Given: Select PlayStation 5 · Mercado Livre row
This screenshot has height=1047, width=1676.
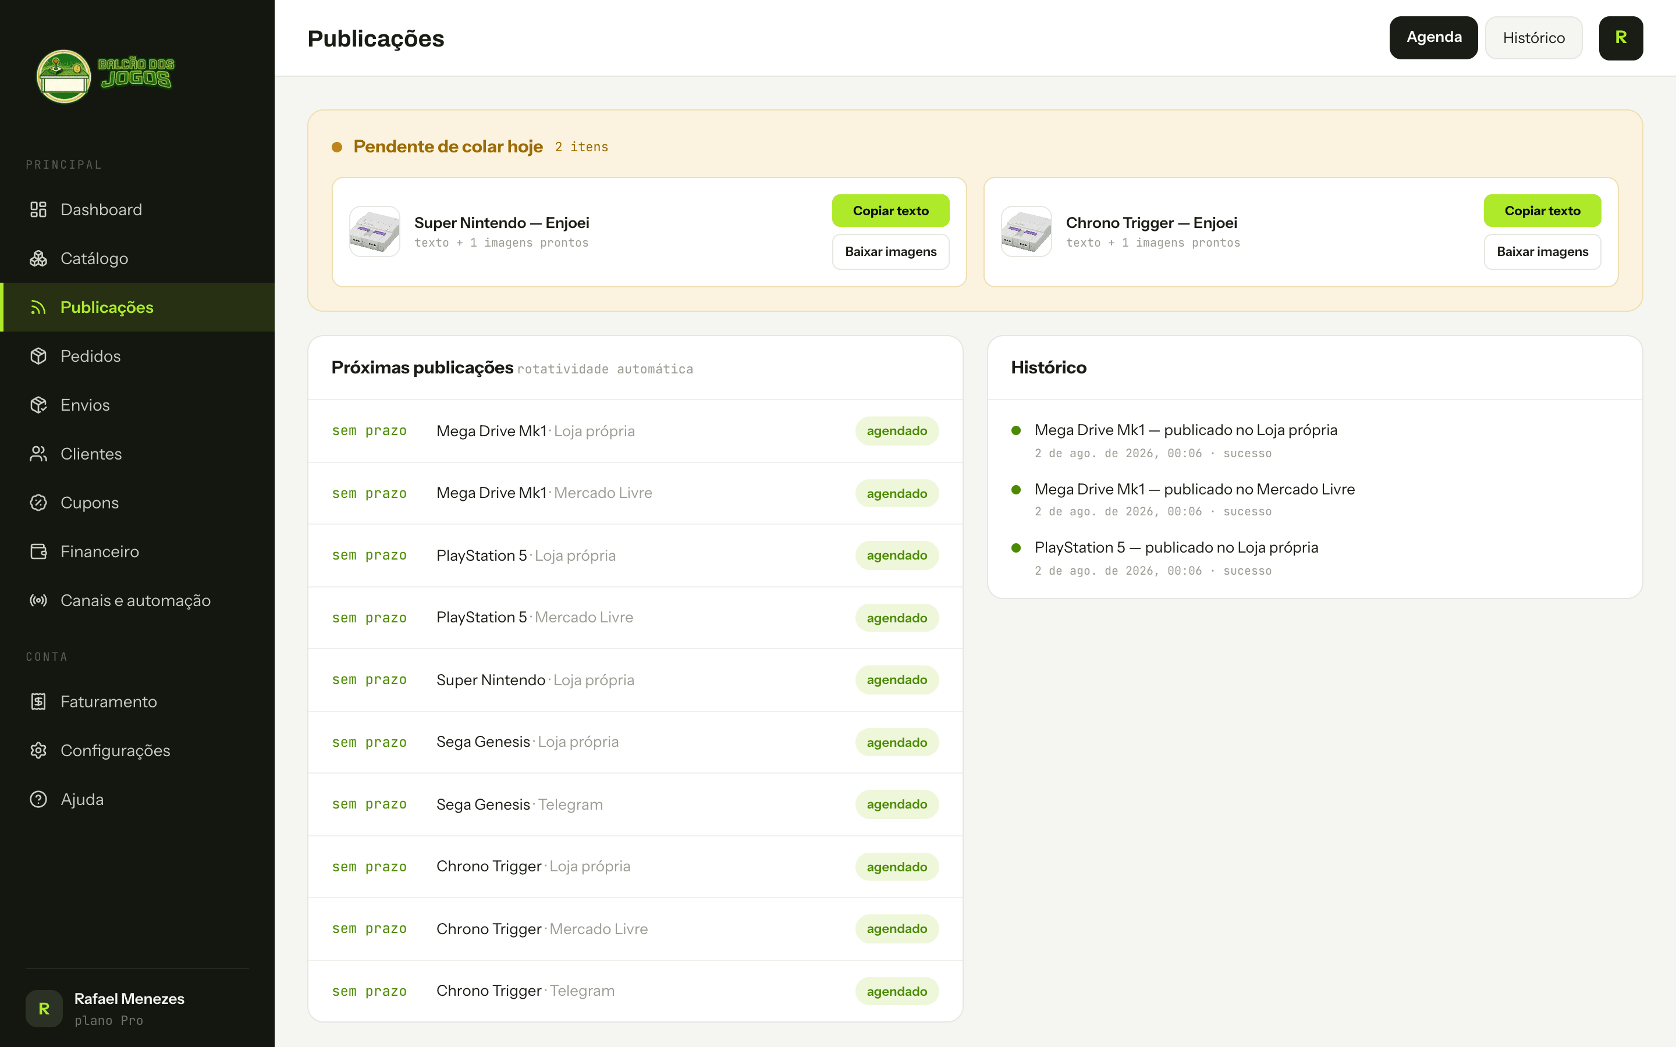Looking at the screenshot, I should coord(635,618).
